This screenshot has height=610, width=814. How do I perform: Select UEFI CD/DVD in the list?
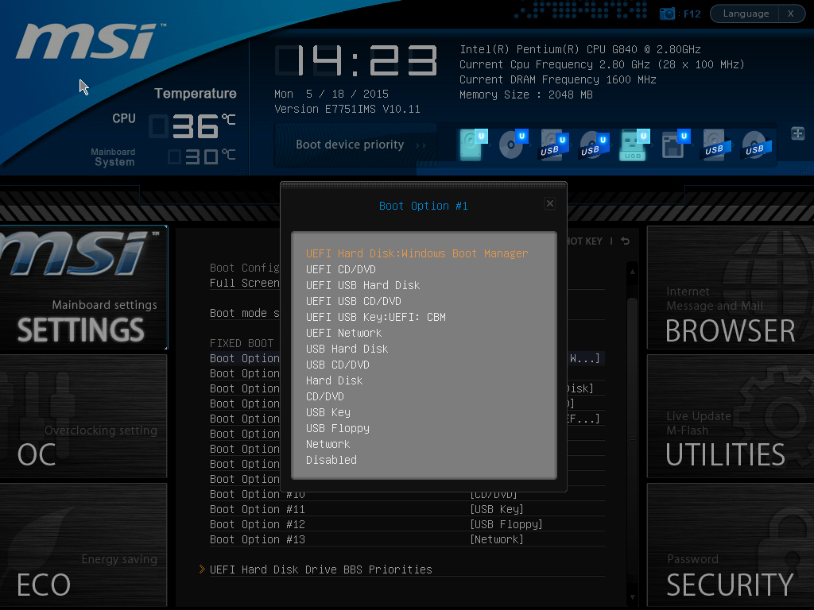tap(340, 269)
